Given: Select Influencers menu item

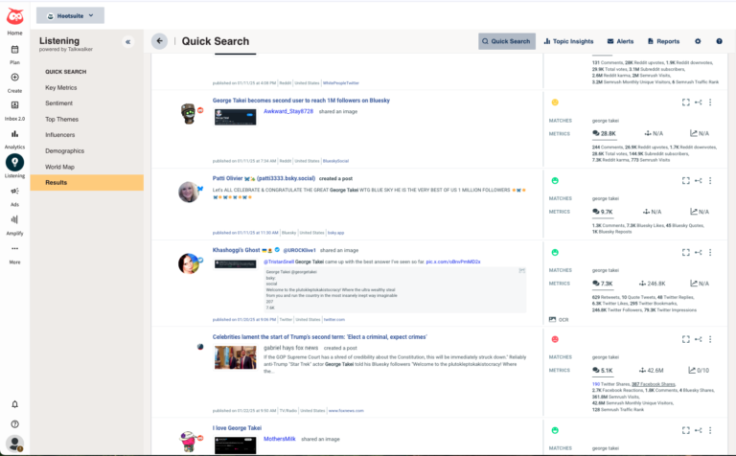Looking at the screenshot, I should (60, 135).
